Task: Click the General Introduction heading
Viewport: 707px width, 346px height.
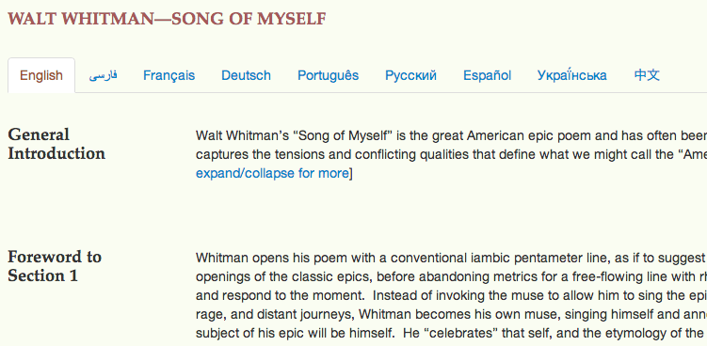Action: click(x=56, y=144)
